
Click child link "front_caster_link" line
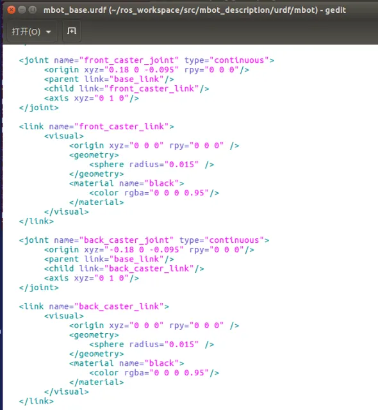point(126,88)
